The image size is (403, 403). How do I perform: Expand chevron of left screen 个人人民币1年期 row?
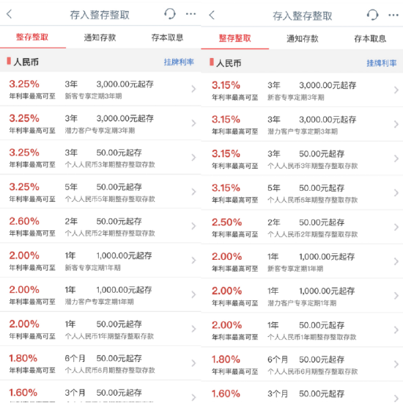click(x=193, y=329)
